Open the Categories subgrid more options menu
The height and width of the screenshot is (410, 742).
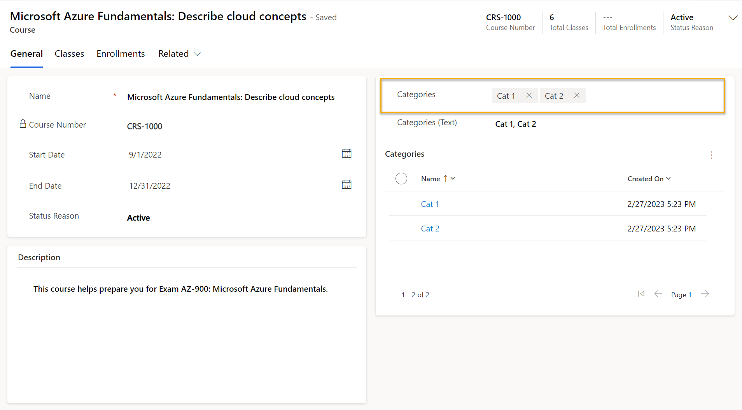click(x=712, y=155)
